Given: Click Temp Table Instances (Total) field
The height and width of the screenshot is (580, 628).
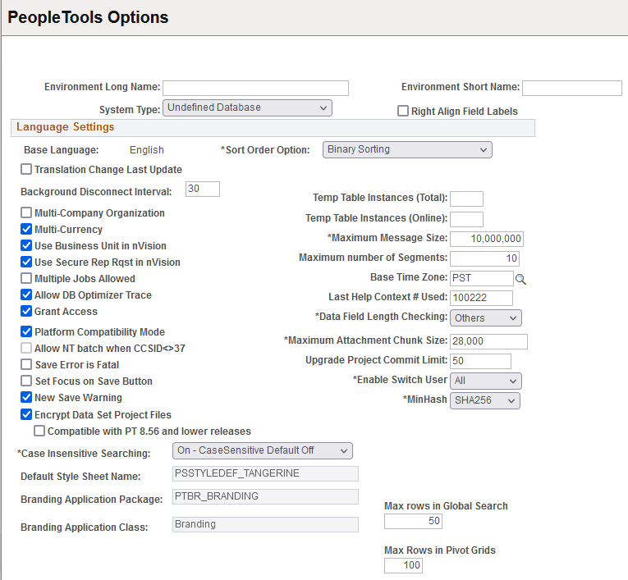Looking at the screenshot, I should 466,199.
